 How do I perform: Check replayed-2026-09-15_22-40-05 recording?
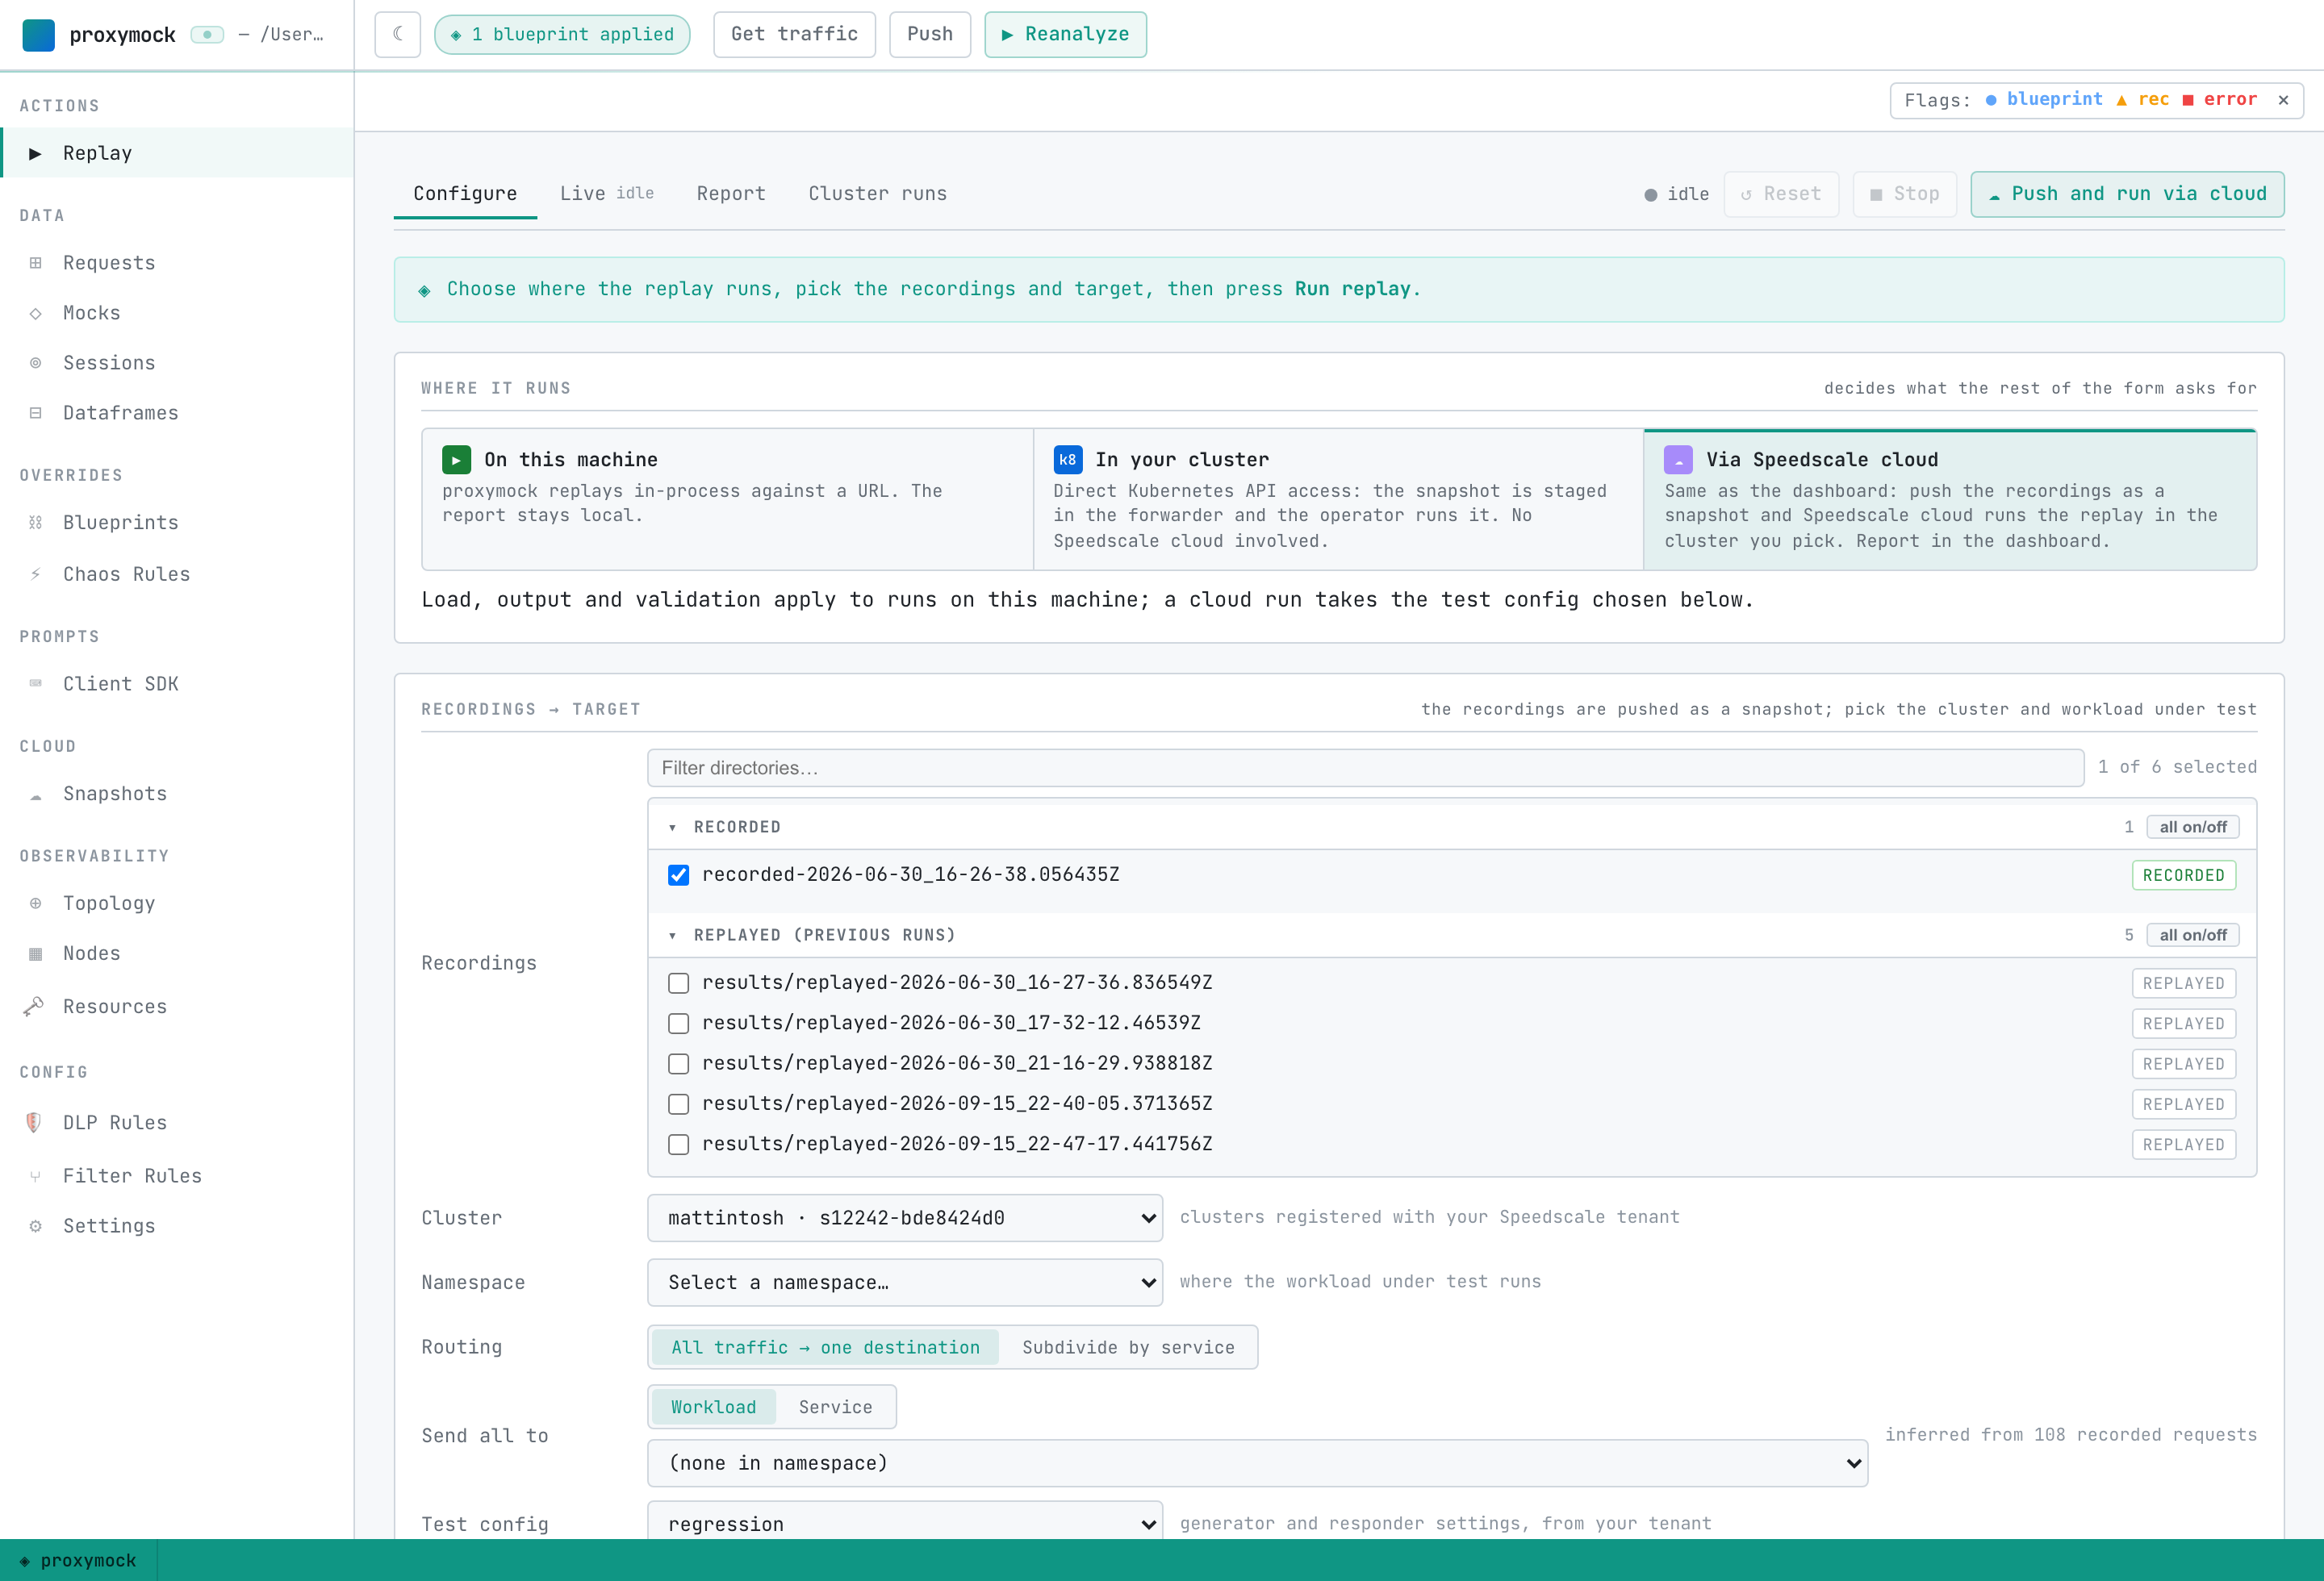point(678,1104)
